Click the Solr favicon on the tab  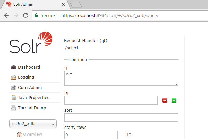tap(8, 4)
